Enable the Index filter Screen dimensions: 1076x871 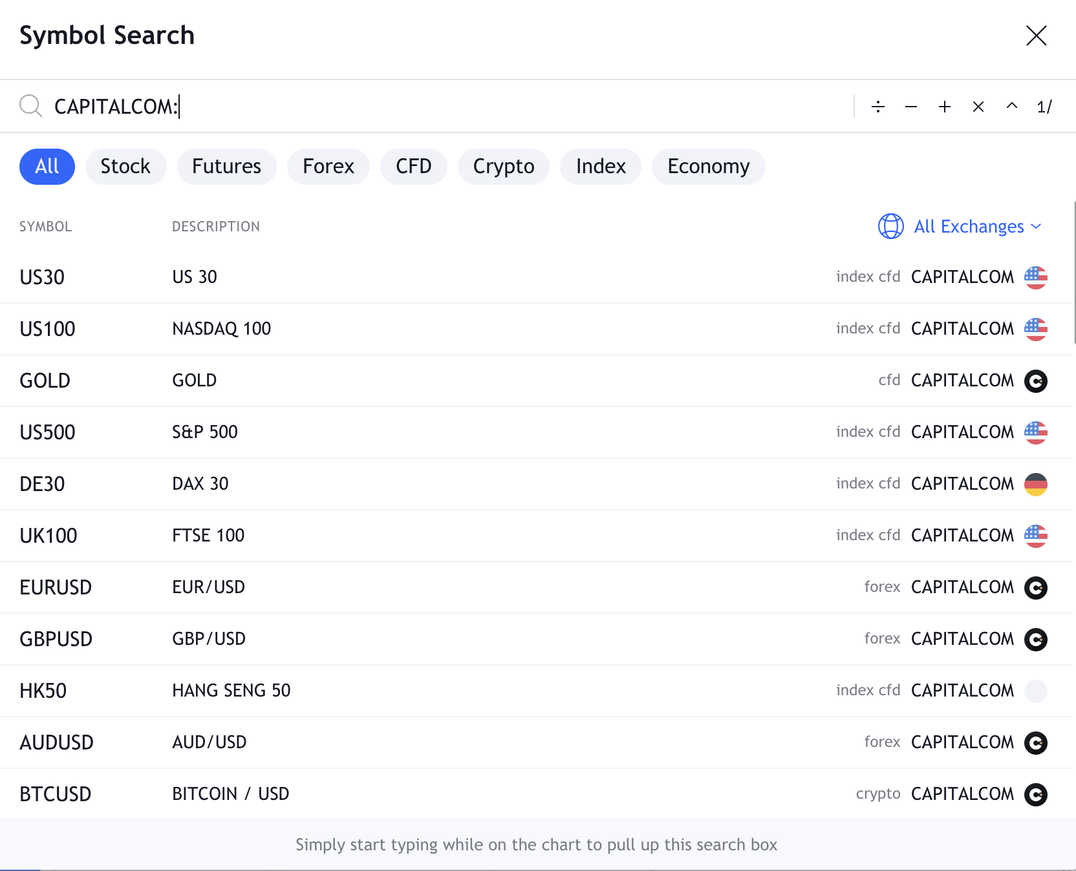pos(600,166)
